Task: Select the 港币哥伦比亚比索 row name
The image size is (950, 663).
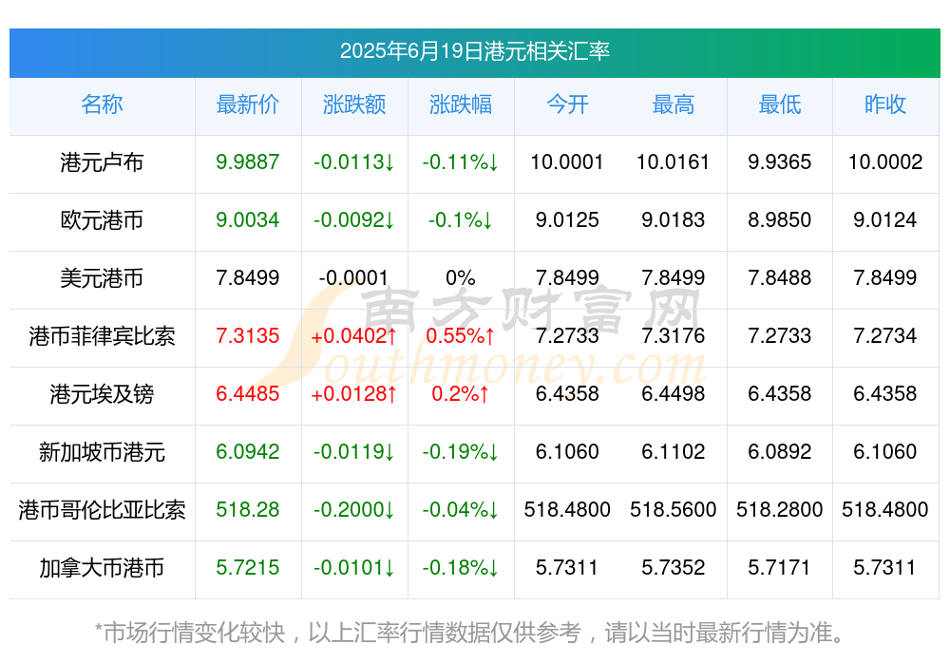Action: [102, 510]
